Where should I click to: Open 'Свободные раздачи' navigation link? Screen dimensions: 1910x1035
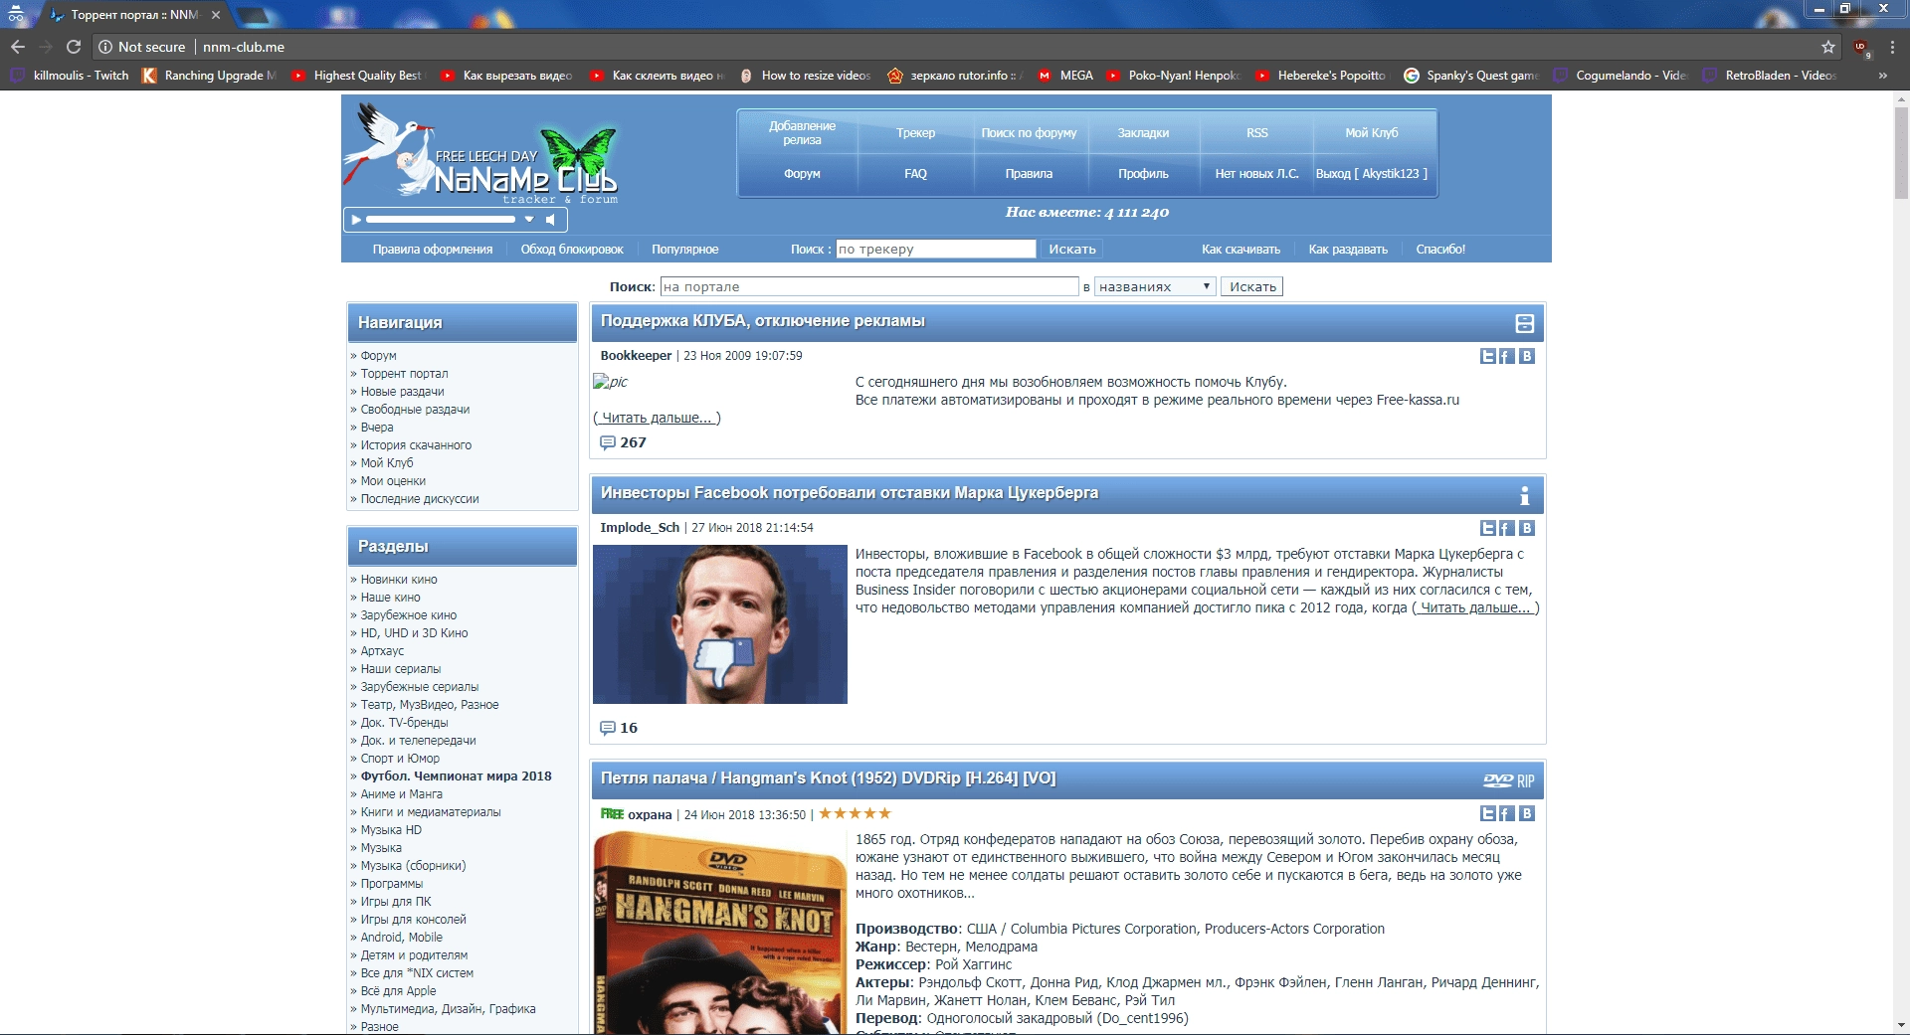click(x=415, y=410)
